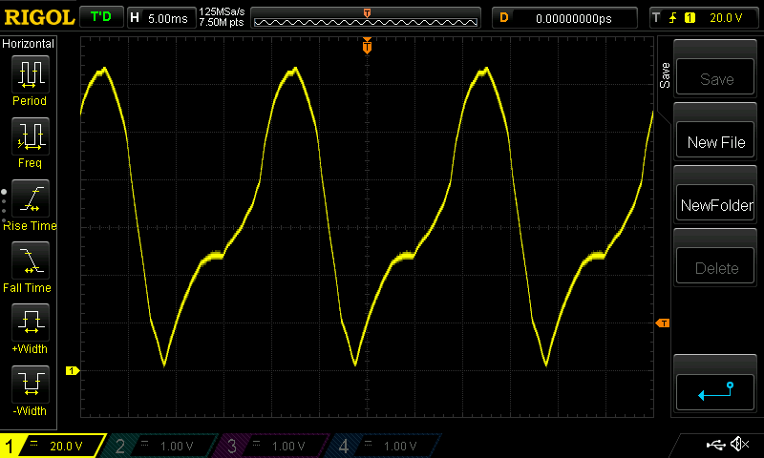Click the Horizontal measurement menu title
This screenshot has width=764, height=458.
point(28,44)
